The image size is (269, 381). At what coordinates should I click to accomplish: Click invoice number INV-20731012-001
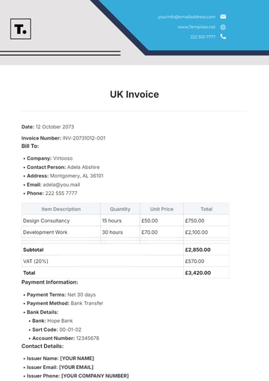pos(84,138)
